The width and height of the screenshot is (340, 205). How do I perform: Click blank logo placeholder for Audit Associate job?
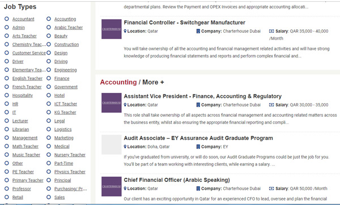[112, 144]
